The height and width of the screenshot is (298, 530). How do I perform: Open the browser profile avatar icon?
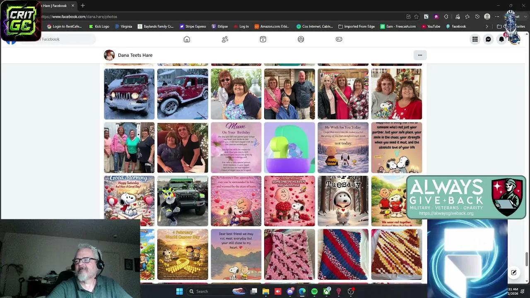click(487, 17)
